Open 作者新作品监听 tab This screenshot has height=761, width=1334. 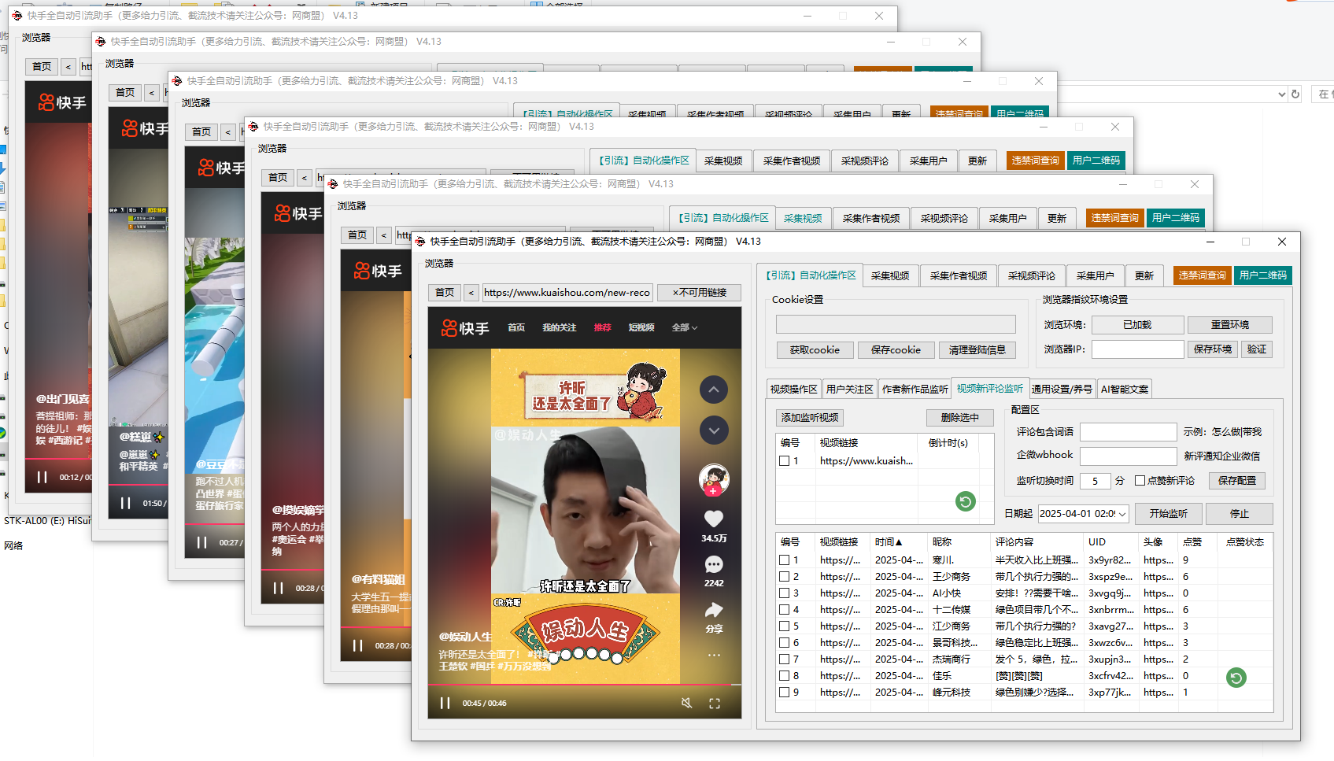tap(915, 389)
